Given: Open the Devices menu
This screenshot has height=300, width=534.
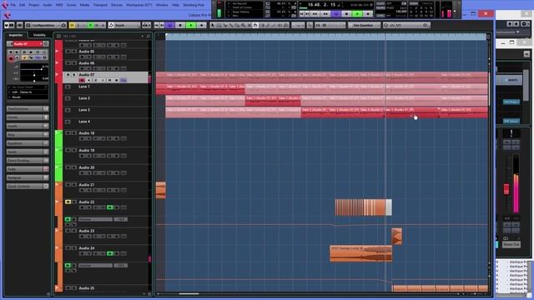Looking at the screenshot, I should (x=117, y=5).
